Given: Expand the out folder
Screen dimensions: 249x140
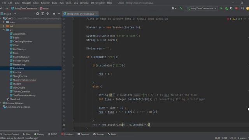Looking at the screenshot, I should tap(4, 26).
